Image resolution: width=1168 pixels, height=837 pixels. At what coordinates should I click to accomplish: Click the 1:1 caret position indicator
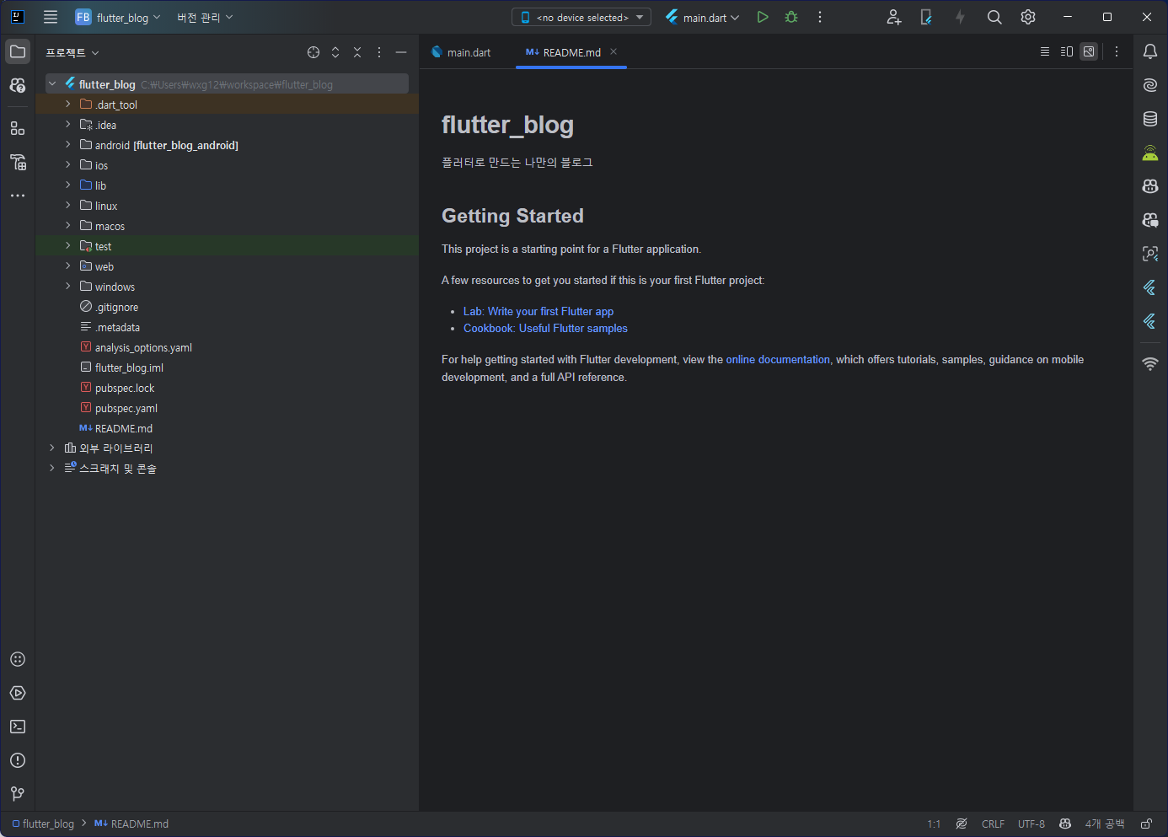click(934, 824)
